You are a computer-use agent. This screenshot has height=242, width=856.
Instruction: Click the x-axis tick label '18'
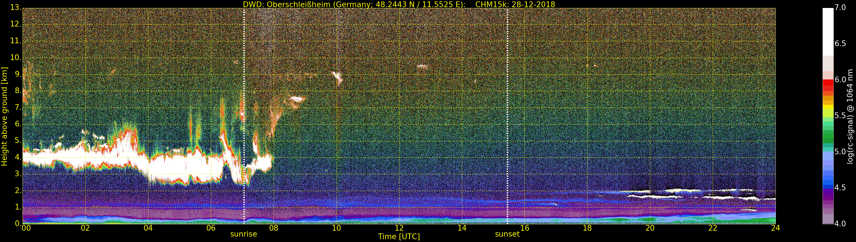tap(588, 228)
